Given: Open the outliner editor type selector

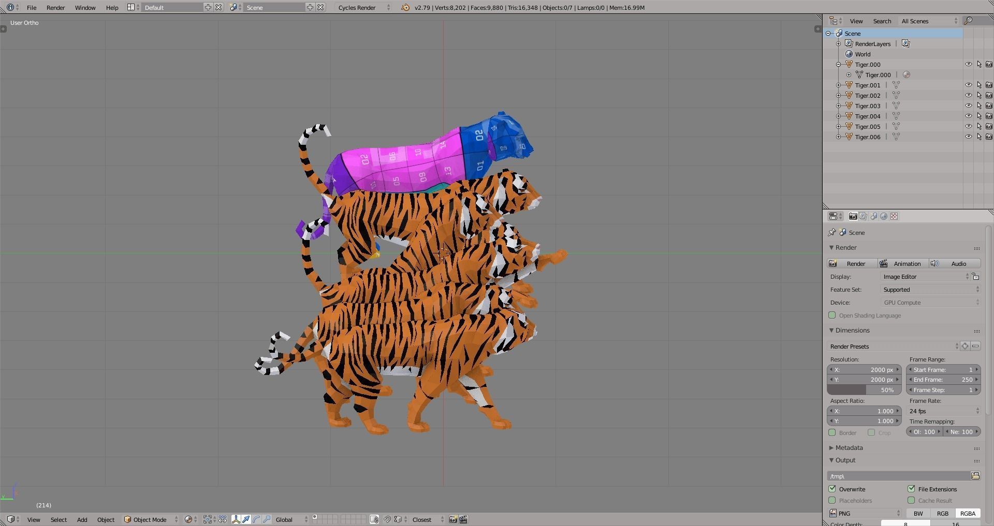Looking at the screenshot, I should pyautogui.click(x=836, y=21).
